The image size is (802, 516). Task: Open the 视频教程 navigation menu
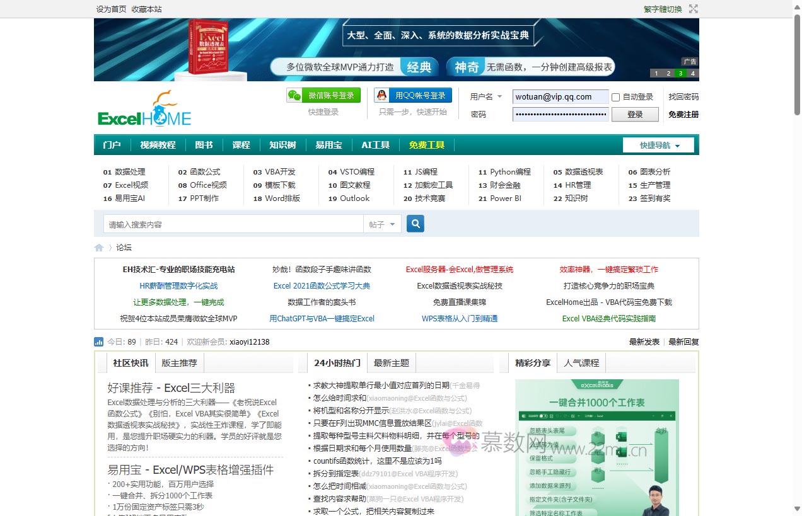(x=157, y=144)
